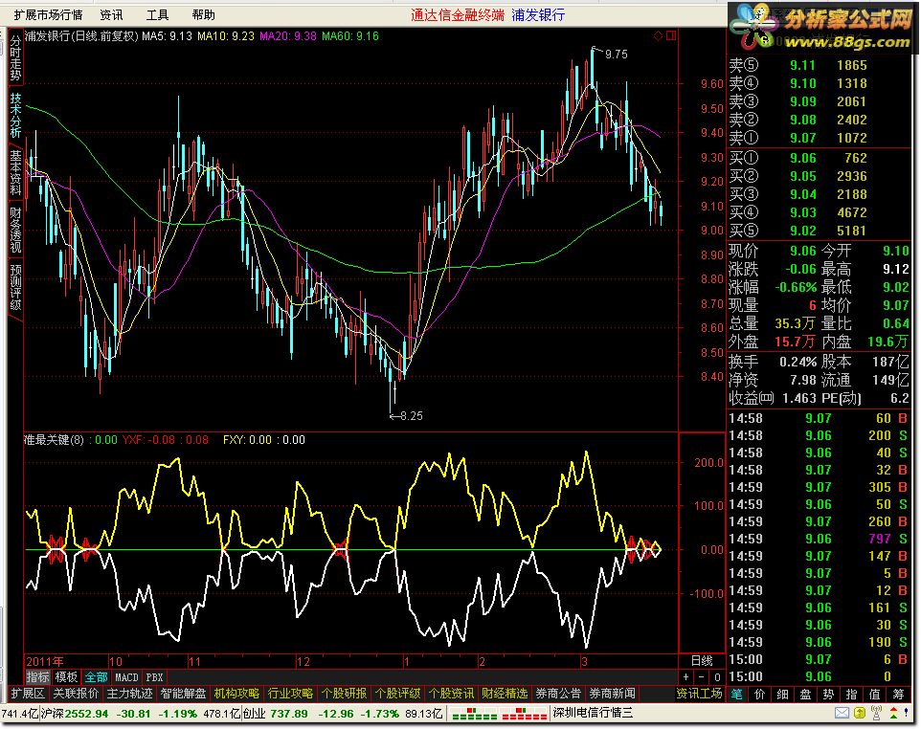Viewport: 921px width, 729px height.
Task: Click the MA60: 9.16 legend label
Action: (350, 35)
